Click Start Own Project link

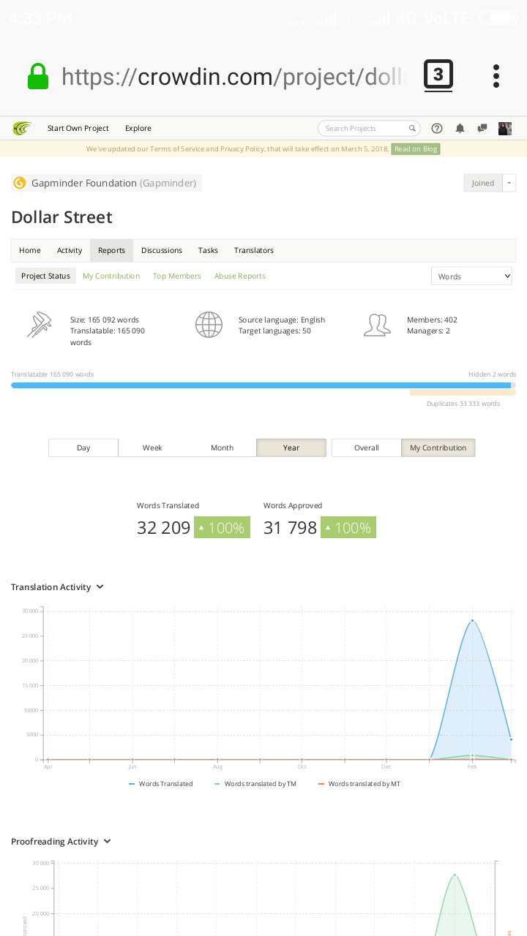pyautogui.click(x=78, y=129)
